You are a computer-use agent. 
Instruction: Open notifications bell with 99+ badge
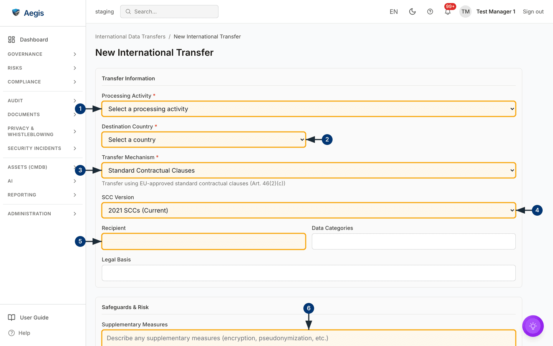pyautogui.click(x=448, y=12)
